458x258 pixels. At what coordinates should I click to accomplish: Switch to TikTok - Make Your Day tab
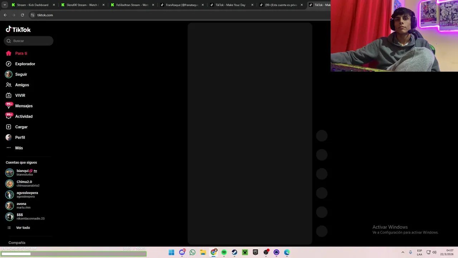click(231, 5)
